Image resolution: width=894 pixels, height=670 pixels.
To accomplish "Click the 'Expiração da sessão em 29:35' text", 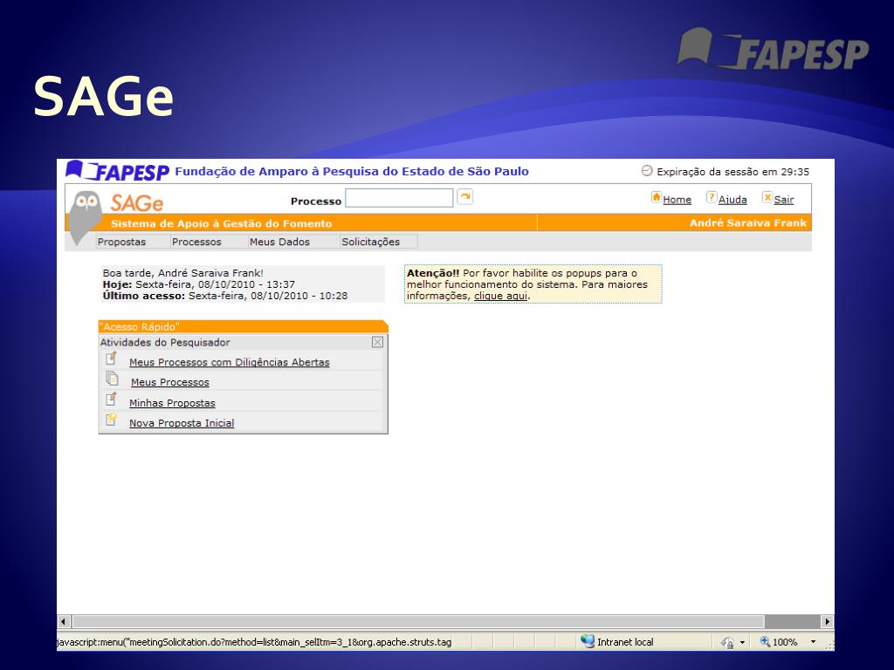I will (732, 172).
